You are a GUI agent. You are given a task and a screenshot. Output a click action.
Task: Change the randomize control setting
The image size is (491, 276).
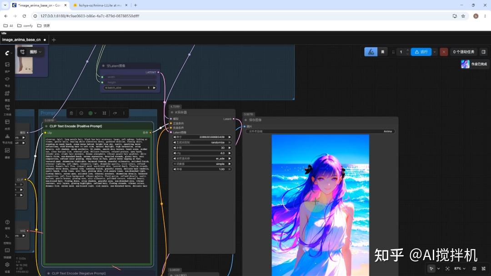[x=202, y=142]
